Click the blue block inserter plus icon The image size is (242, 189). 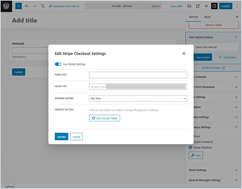coord(18,6)
